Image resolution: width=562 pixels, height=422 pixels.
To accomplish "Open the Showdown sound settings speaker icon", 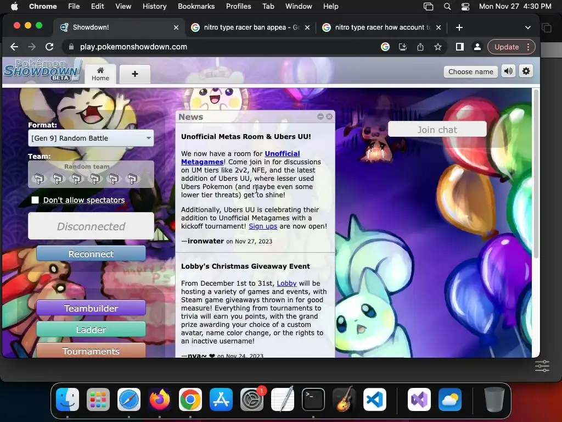I will pyautogui.click(x=508, y=71).
